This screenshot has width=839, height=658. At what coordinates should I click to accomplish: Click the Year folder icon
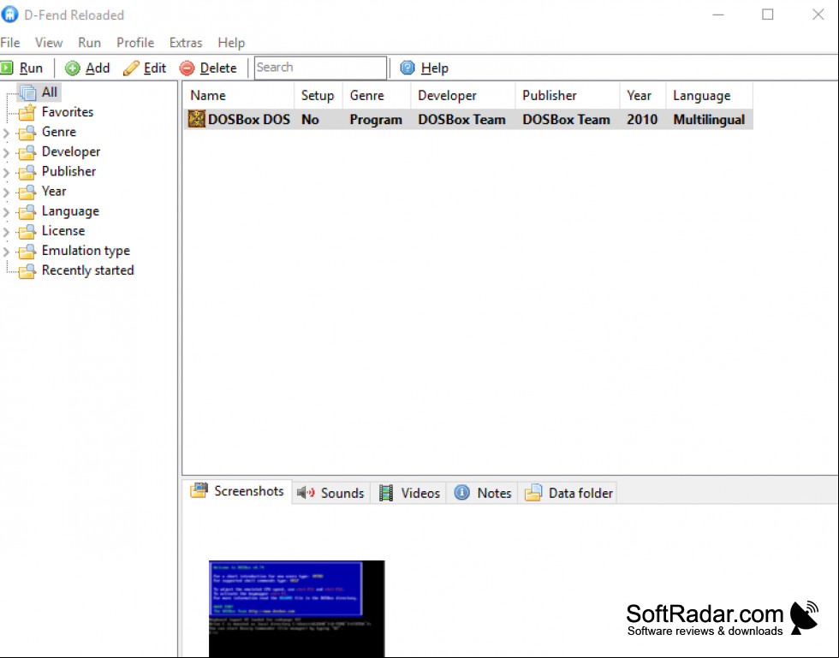click(27, 192)
